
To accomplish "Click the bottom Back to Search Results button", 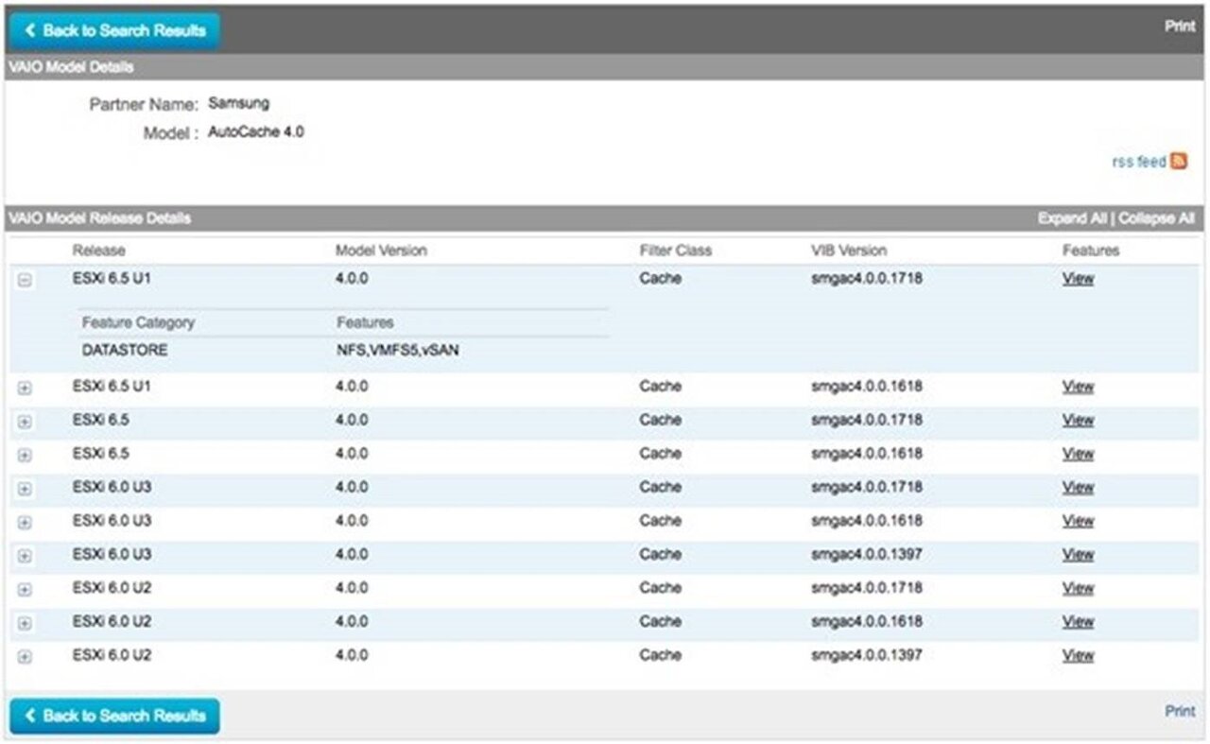I will [114, 716].
